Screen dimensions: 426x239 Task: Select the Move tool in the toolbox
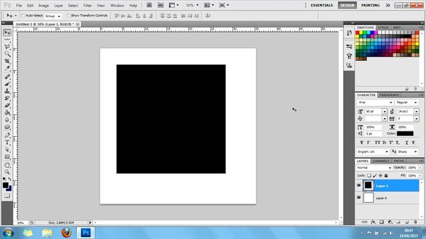point(7,33)
